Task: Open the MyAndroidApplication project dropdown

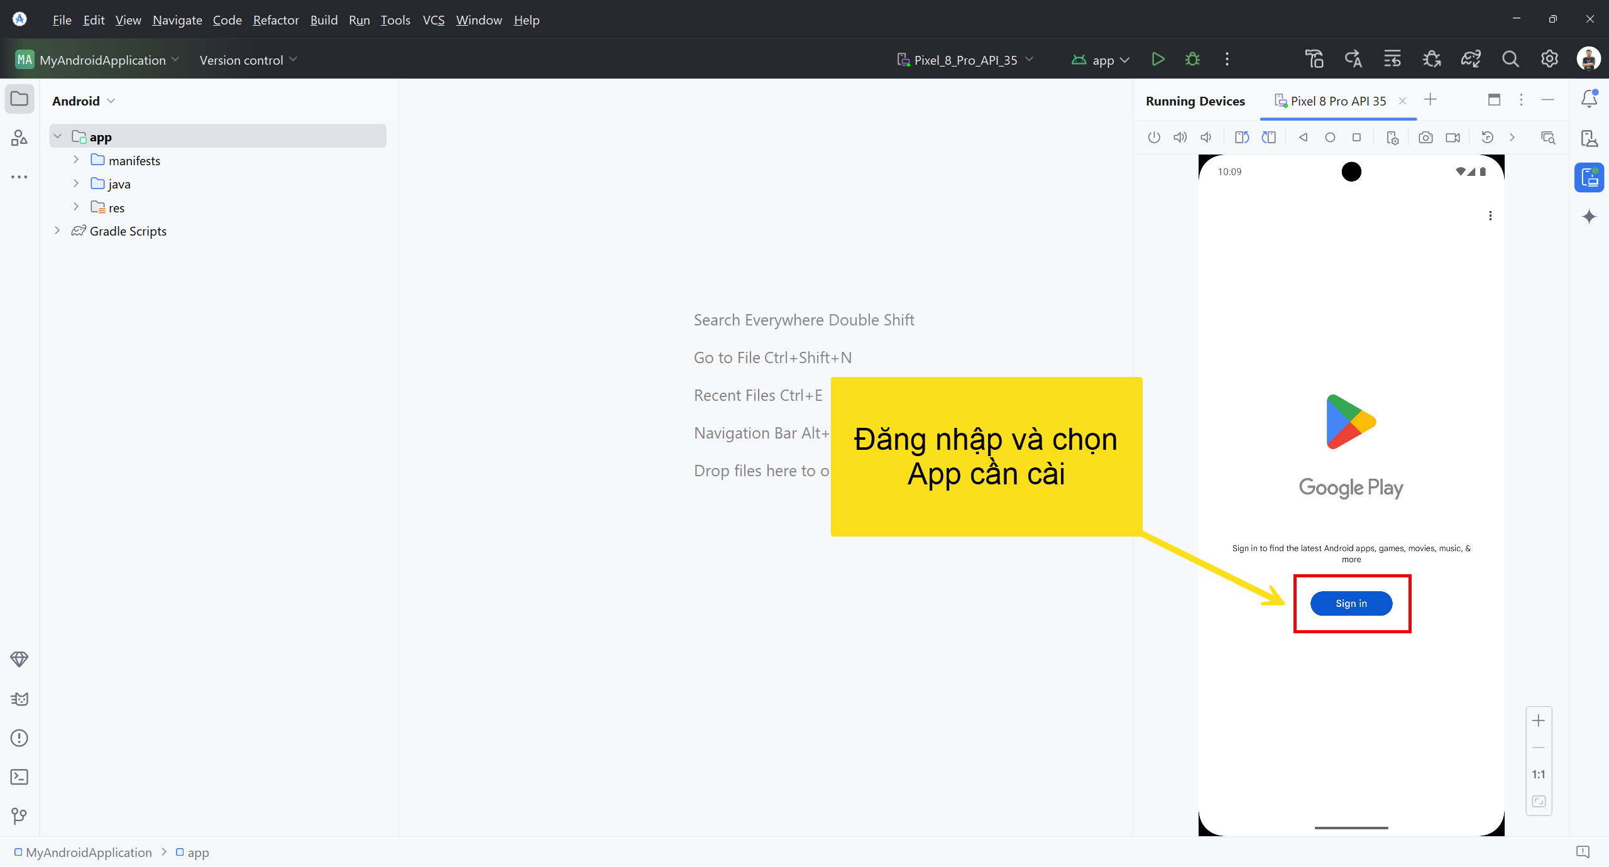Action: [97, 60]
